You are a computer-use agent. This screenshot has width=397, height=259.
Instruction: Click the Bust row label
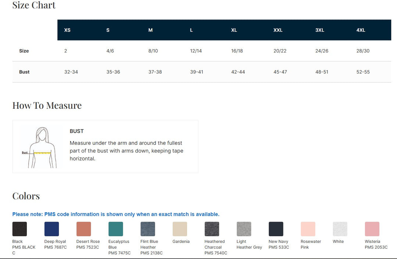pos(24,72)
